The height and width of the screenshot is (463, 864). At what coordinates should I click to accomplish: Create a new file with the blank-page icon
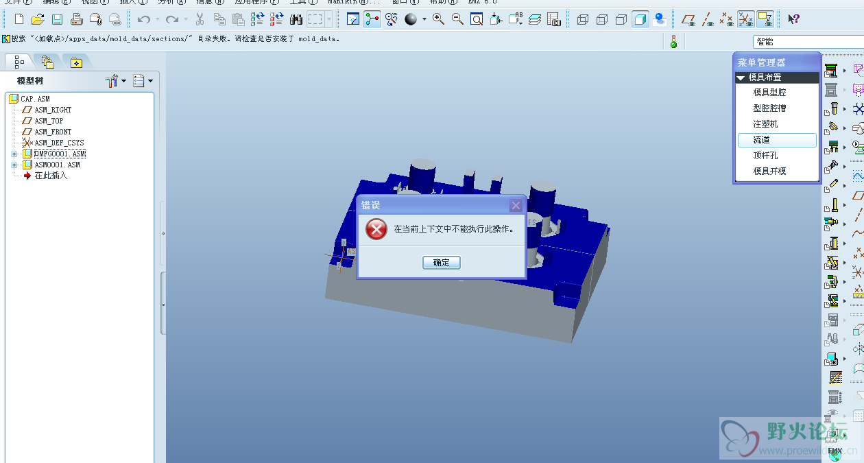[x=19, y=19]
